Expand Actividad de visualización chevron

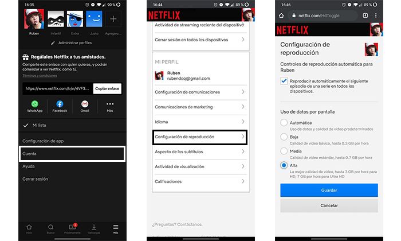[243, 166]
